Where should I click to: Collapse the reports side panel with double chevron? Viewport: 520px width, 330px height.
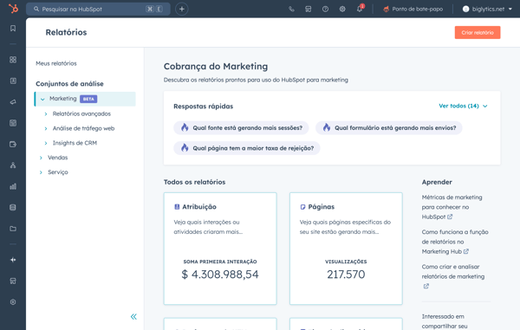click(133, 317)
